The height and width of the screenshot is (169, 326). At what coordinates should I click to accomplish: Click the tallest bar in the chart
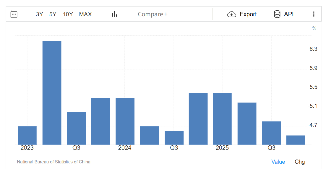click(x=52, y=93)
